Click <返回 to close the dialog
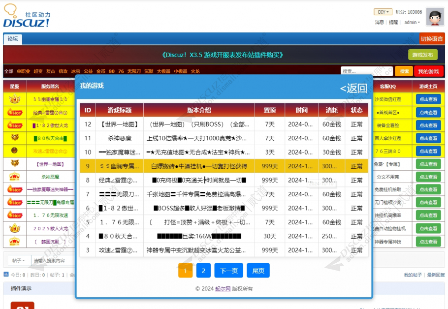The height and width of the screenshot is (309, 448). coord(353,88)
